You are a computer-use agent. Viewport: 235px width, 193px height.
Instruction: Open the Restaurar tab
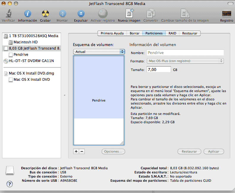tap(190, 33)
